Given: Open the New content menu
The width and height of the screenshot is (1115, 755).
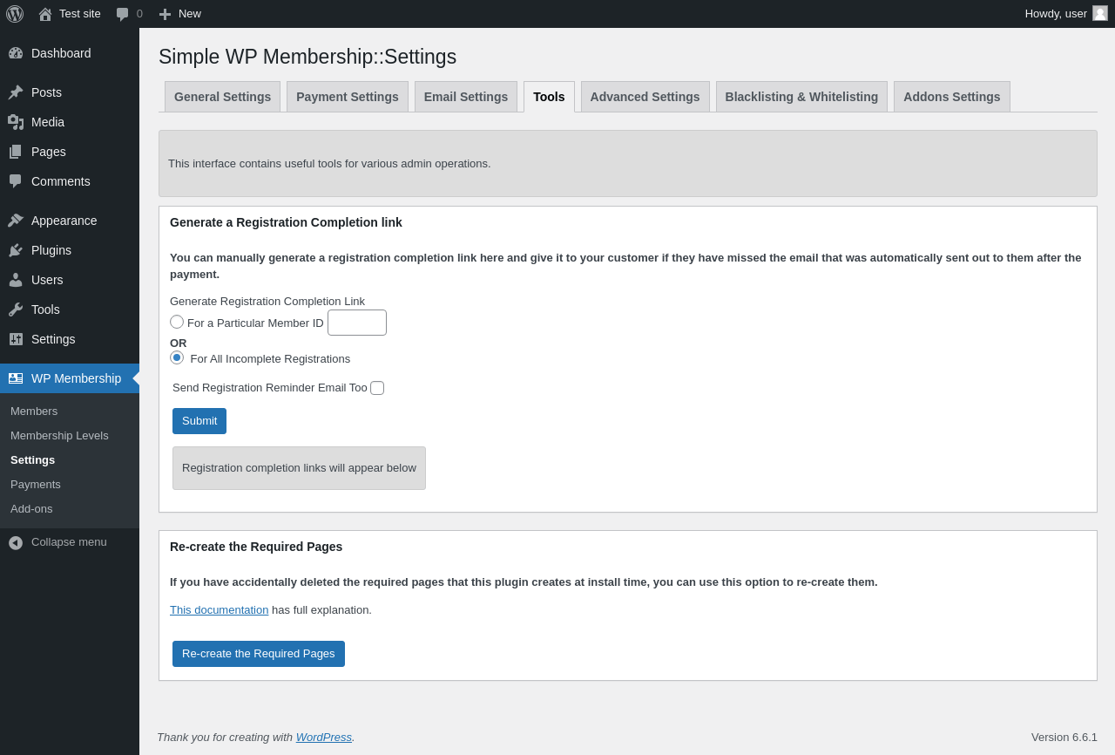Looking at the screenshot, I should 180,14.
